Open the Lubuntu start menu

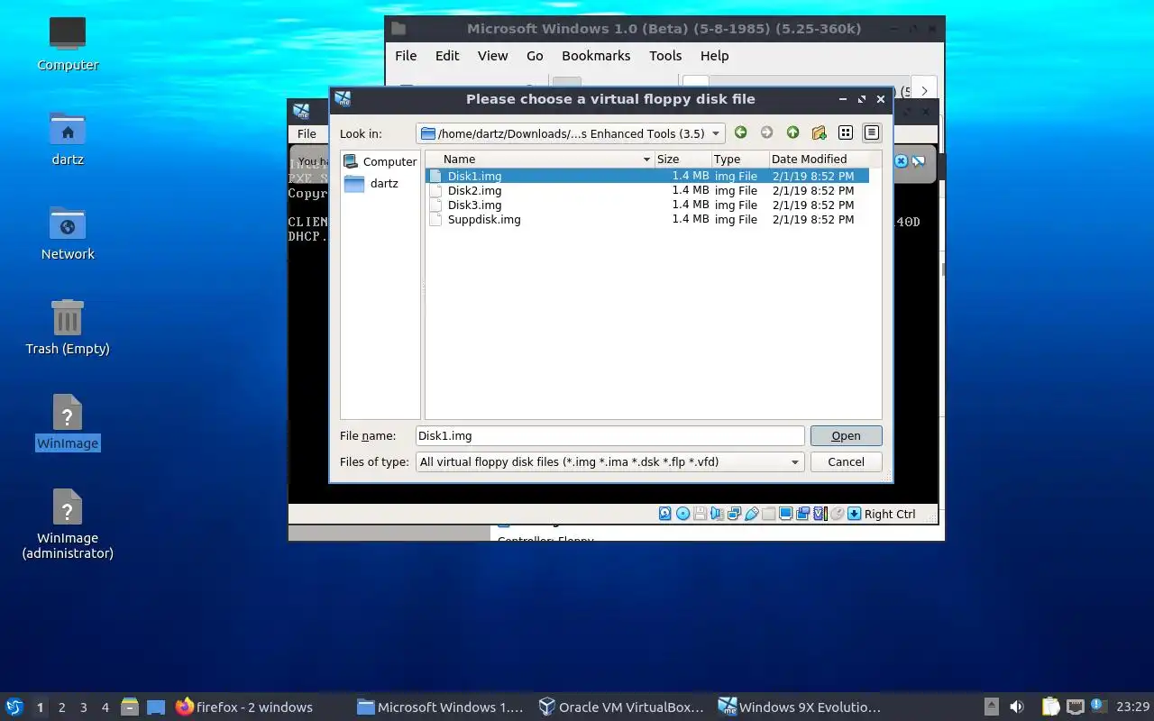(14, 707)
